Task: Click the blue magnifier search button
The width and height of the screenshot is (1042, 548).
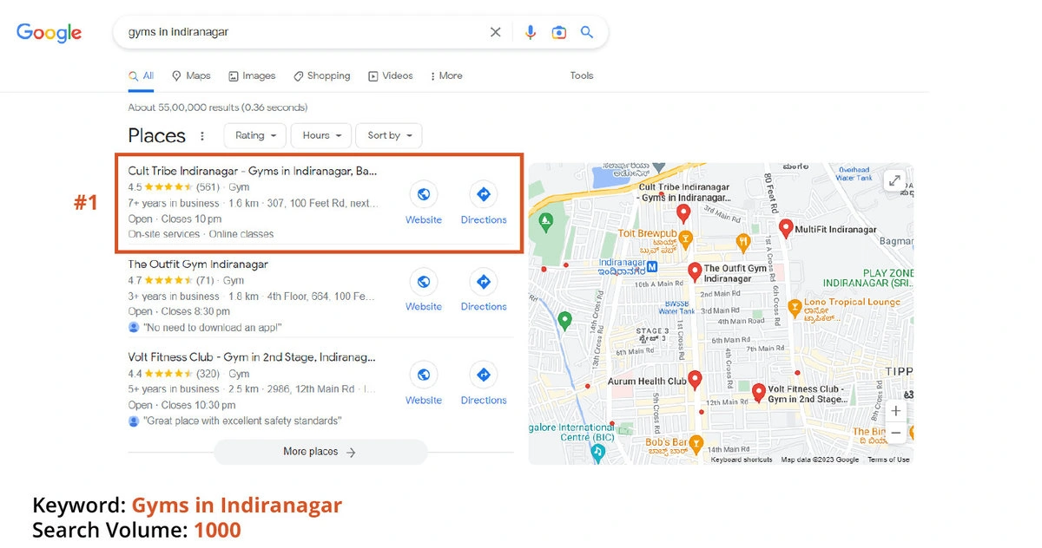Action: pos(587,32)
